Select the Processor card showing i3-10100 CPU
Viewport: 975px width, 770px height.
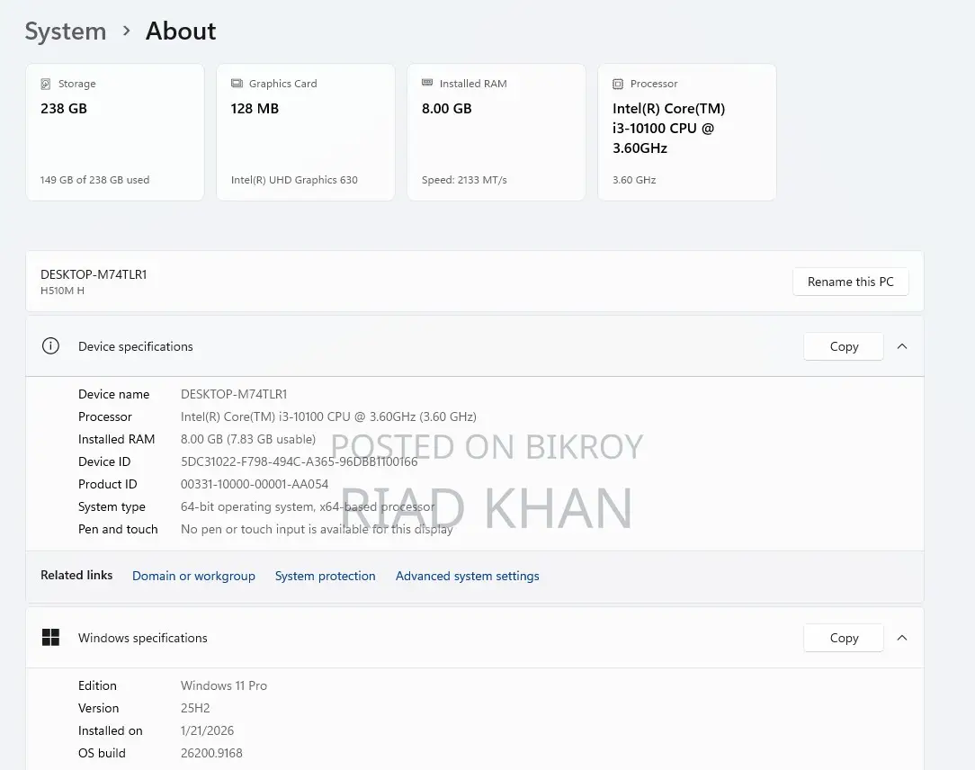point(686,132)
